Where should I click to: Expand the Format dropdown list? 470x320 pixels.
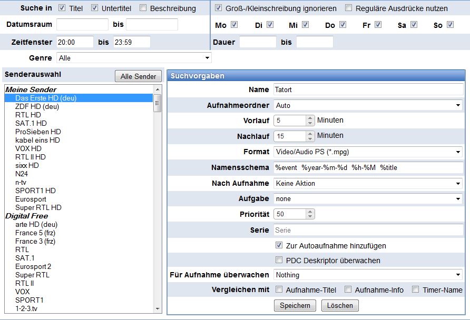tap(368, 152)
